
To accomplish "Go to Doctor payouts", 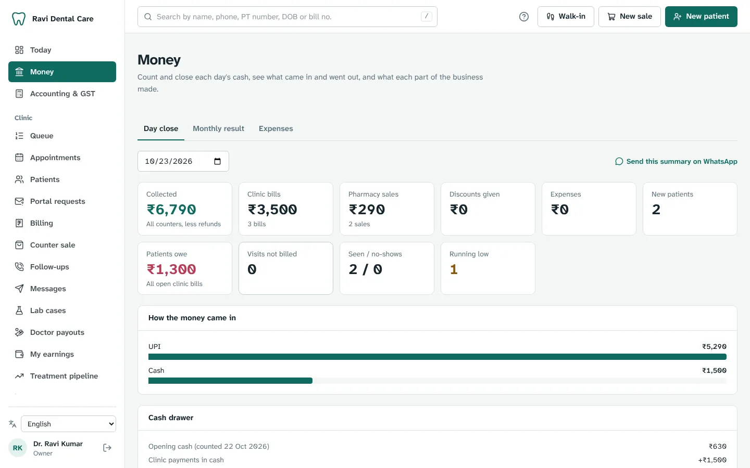I will (62, 332).
